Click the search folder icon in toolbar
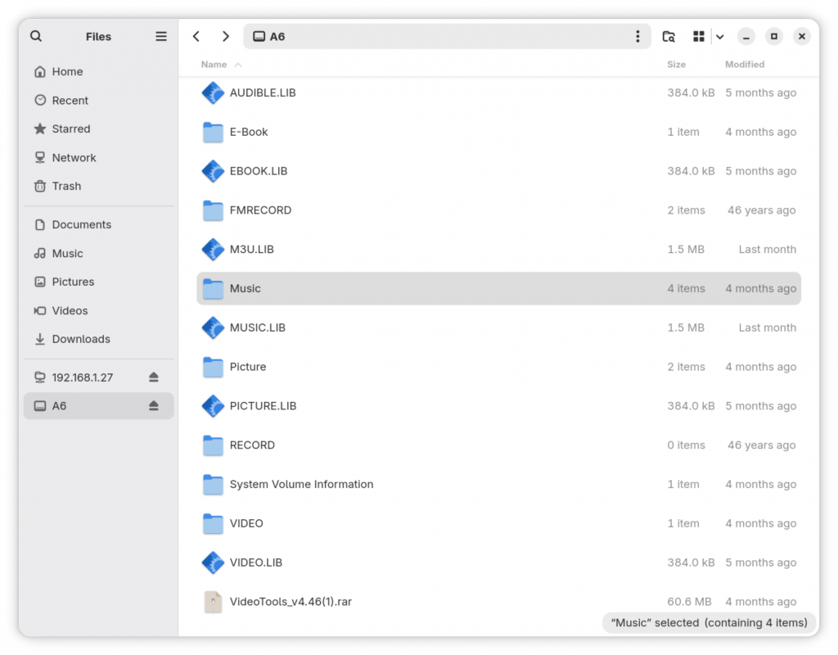The image size is (838, 655). [669, 36]
